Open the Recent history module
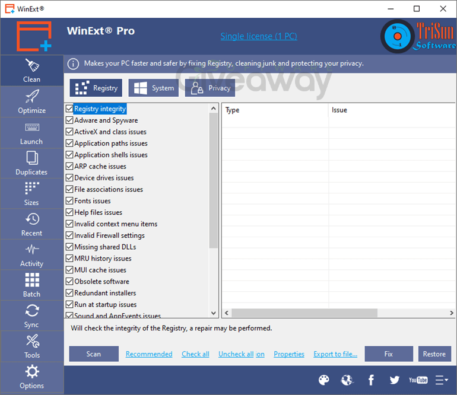This screenshot has height=395, width=457. tap(32, 225)
